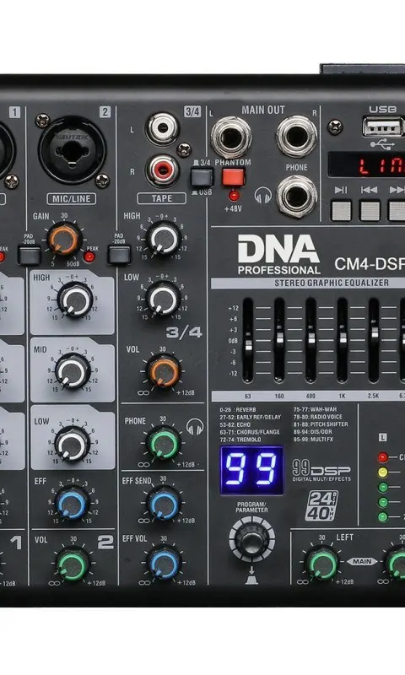
Task: Click the '81-88: PITCH SHIFTER' entry
Action: [x=321, y=424]
